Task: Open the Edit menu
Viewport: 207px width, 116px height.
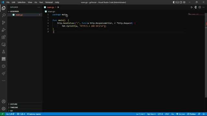Action: [14, 2]
